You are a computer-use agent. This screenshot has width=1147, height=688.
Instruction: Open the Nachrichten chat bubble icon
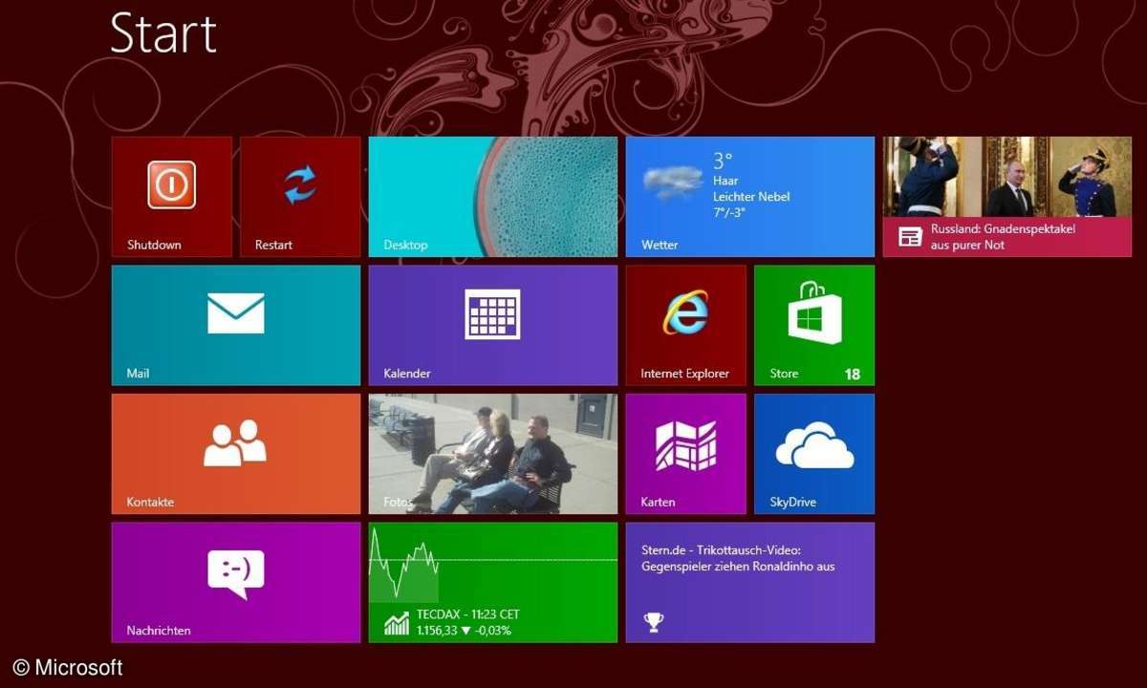click(235, 574)
